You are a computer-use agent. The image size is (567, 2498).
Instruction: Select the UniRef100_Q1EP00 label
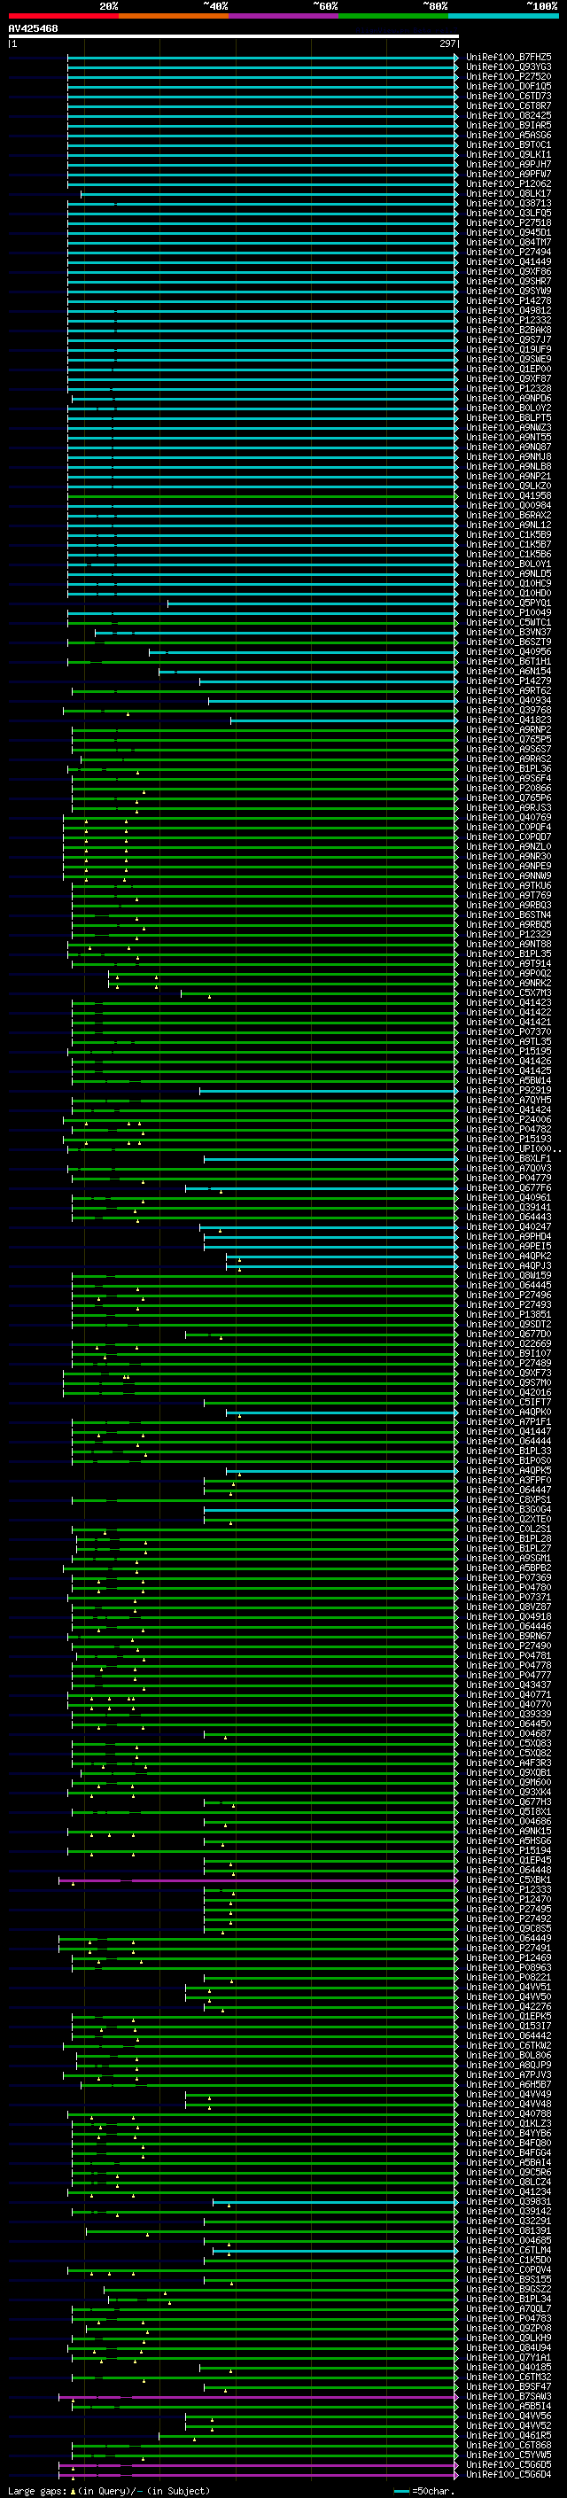pos(508,369)
